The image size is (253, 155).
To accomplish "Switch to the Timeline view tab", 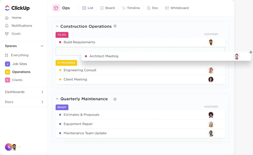I will [131, 8].
